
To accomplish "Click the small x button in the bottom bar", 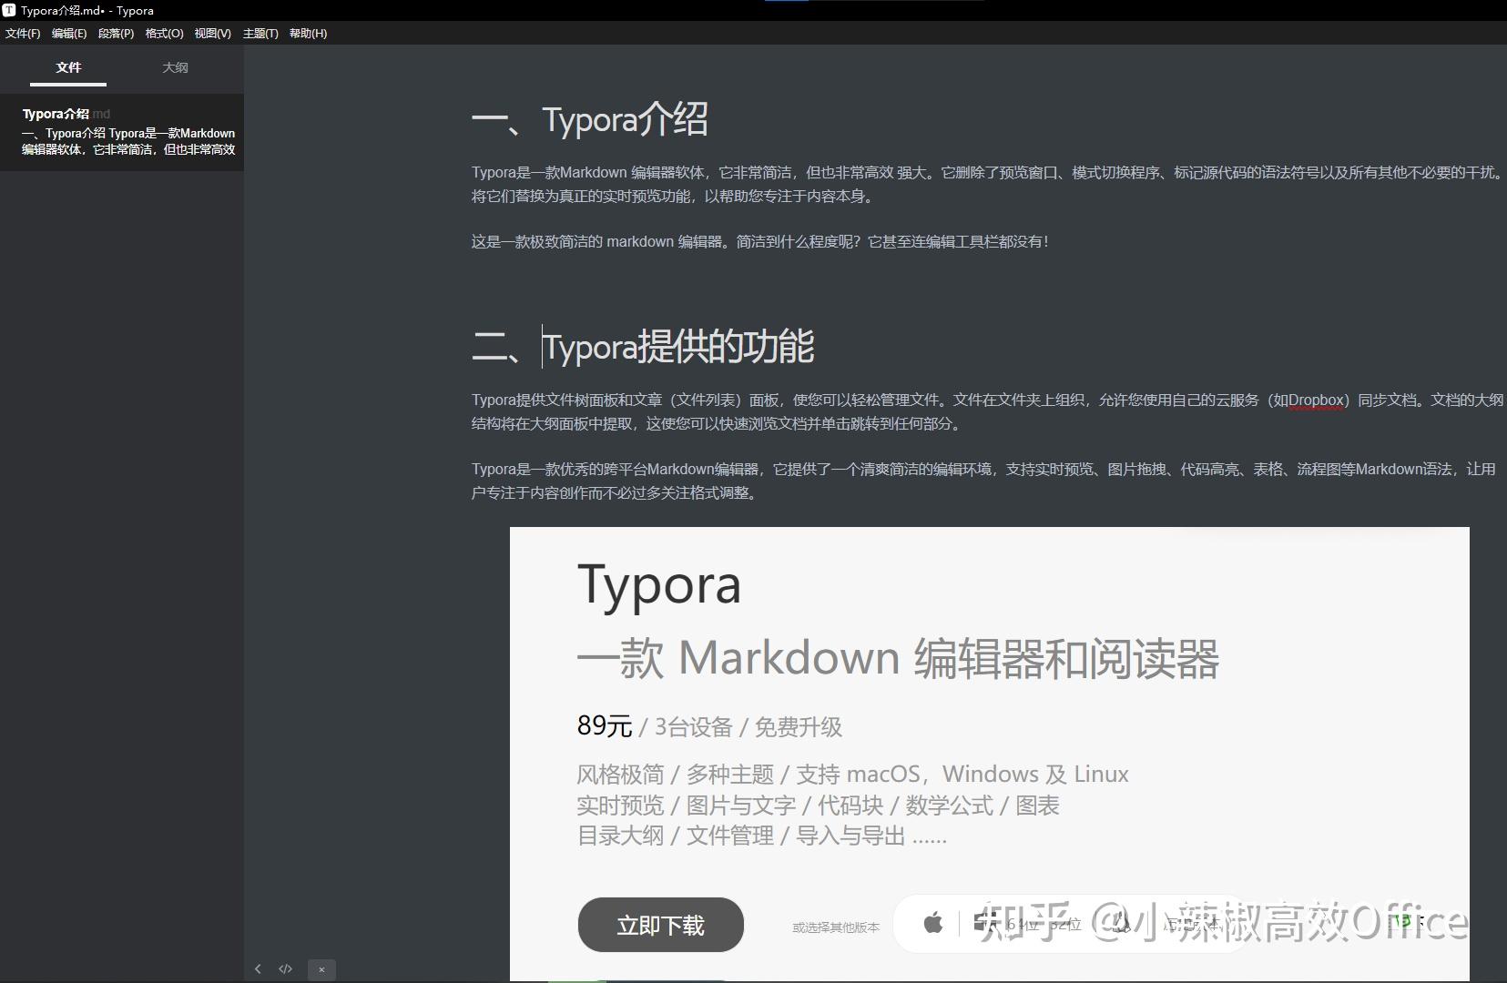I will (321, 969).
